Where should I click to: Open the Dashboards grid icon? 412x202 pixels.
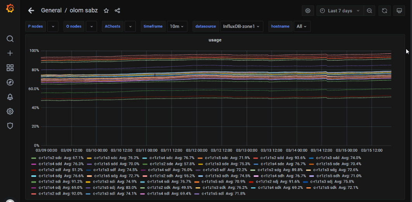(x=10, y=68)
